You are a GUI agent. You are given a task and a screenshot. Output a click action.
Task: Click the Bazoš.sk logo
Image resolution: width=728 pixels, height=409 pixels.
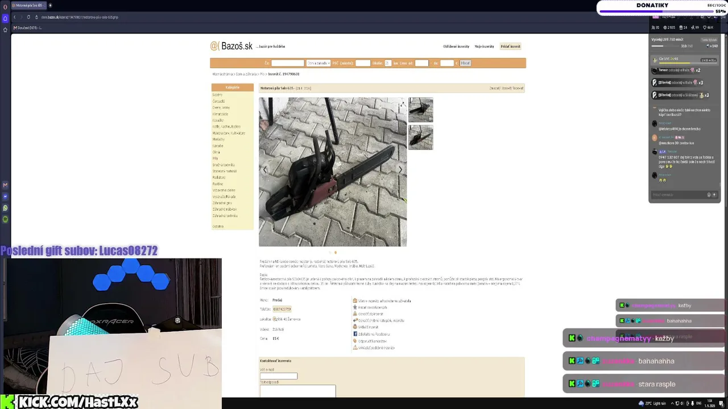[231, 46]
